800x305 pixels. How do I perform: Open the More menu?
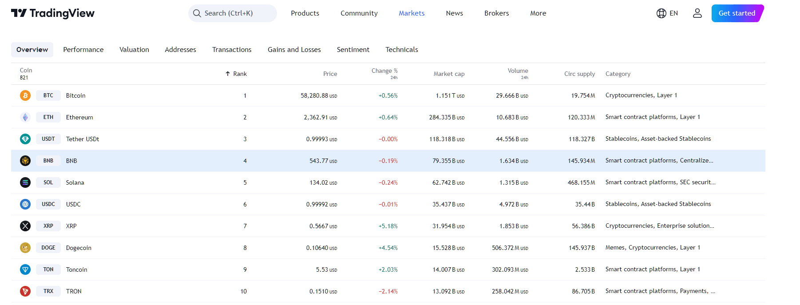[538, 13]
